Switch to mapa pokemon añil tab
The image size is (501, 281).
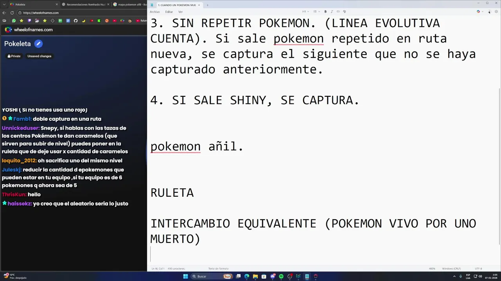(x=130, y=5)
